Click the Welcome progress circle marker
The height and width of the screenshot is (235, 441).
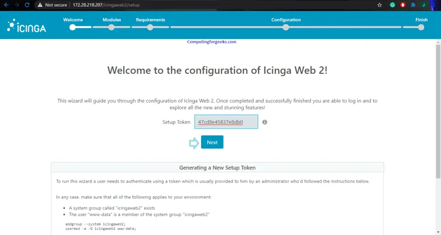(x=72, y=27)
